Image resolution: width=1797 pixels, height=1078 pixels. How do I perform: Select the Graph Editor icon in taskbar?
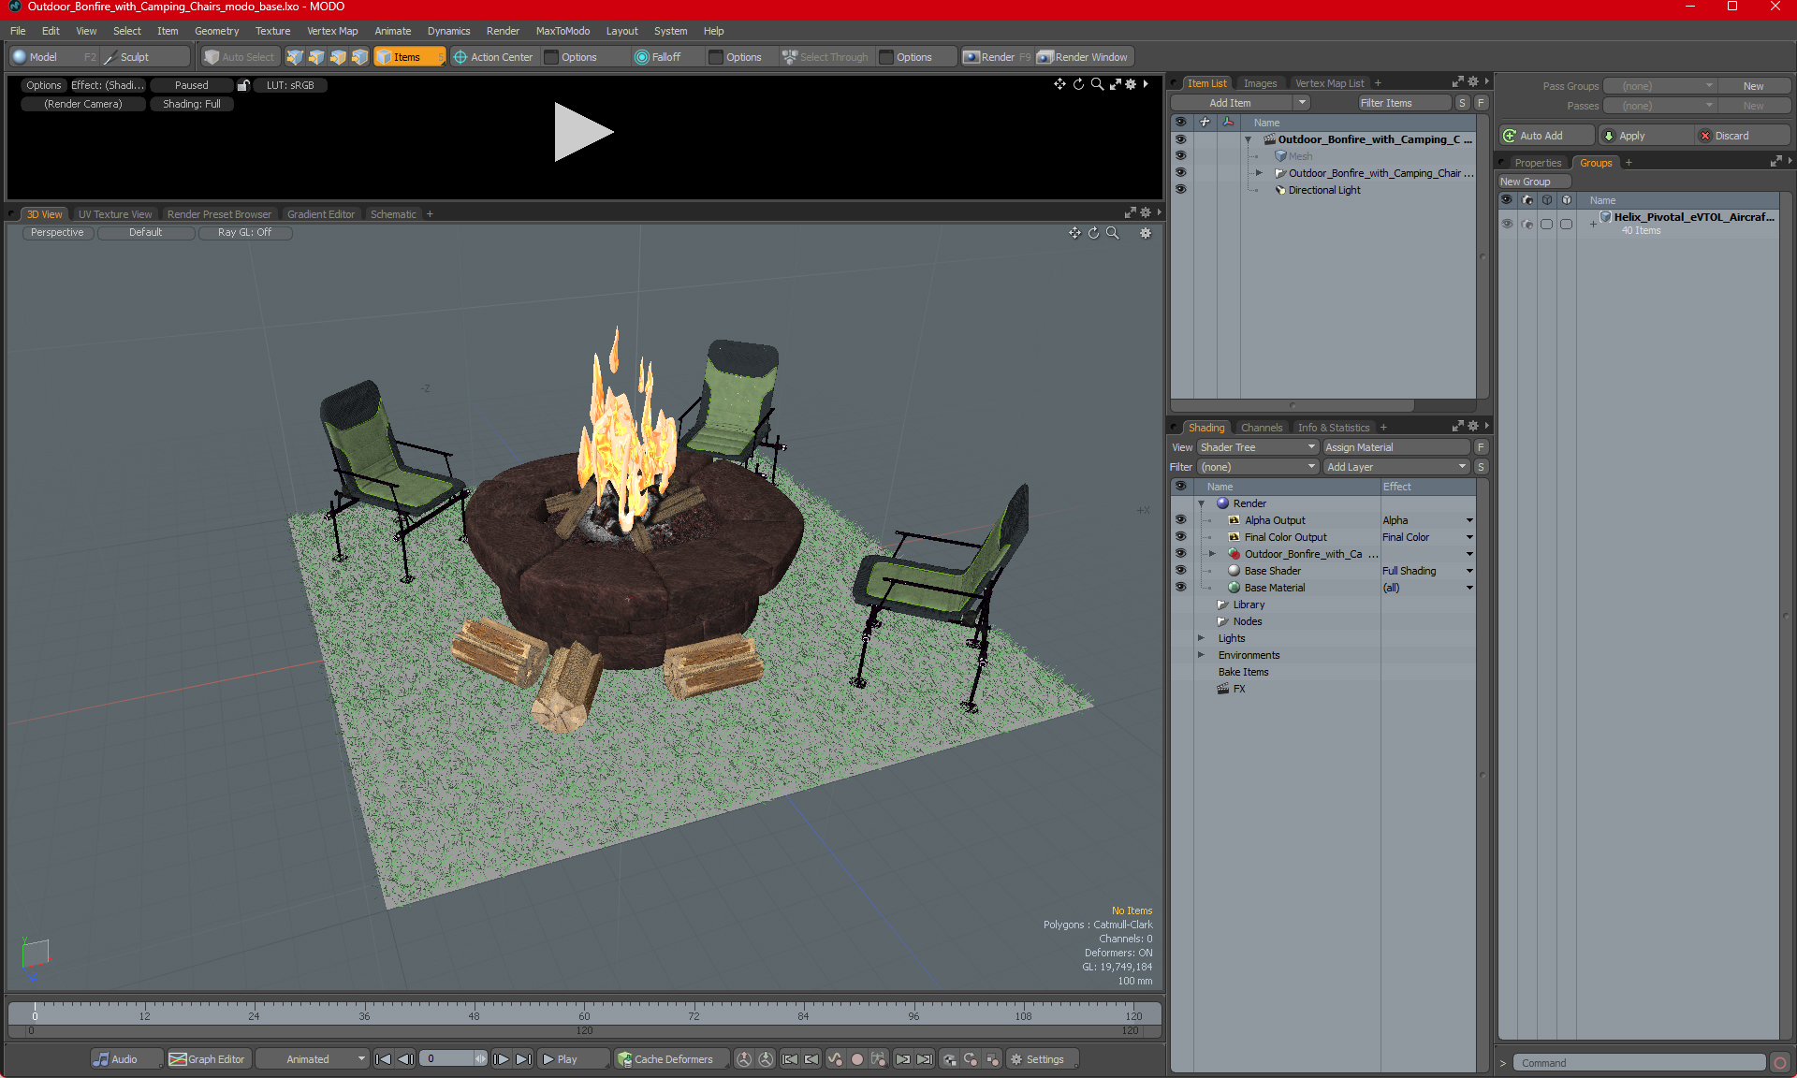pyautogui.click(x=179, y=1058)
